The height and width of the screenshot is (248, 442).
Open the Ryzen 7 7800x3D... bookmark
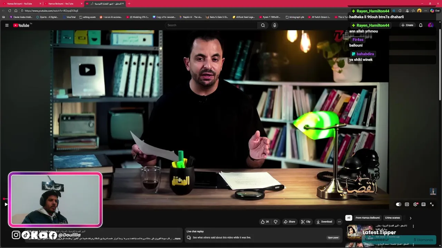(270, 17)
